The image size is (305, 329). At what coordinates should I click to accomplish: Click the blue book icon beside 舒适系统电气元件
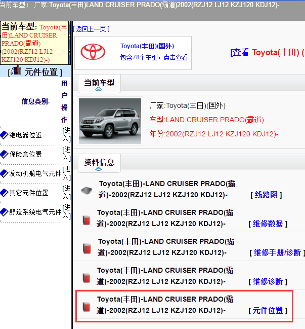click(x=4, y=212)
